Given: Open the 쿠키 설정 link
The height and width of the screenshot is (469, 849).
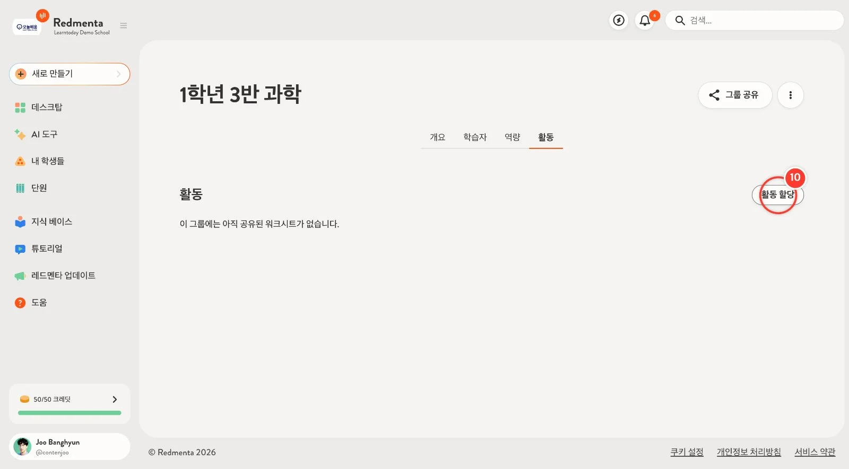Looking at the screenshot, I should [687, 452].
